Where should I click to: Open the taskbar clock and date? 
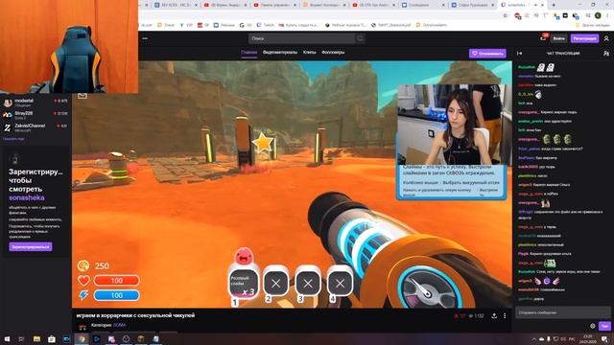coord(588,338)
